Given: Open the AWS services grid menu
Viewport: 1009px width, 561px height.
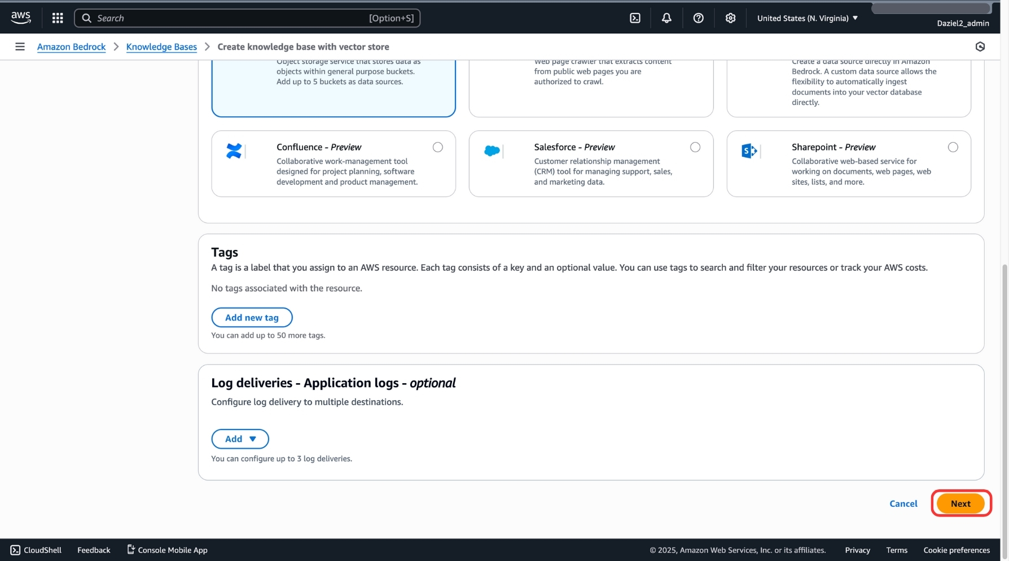Looking at the screenshot, I should click(57, 17).
